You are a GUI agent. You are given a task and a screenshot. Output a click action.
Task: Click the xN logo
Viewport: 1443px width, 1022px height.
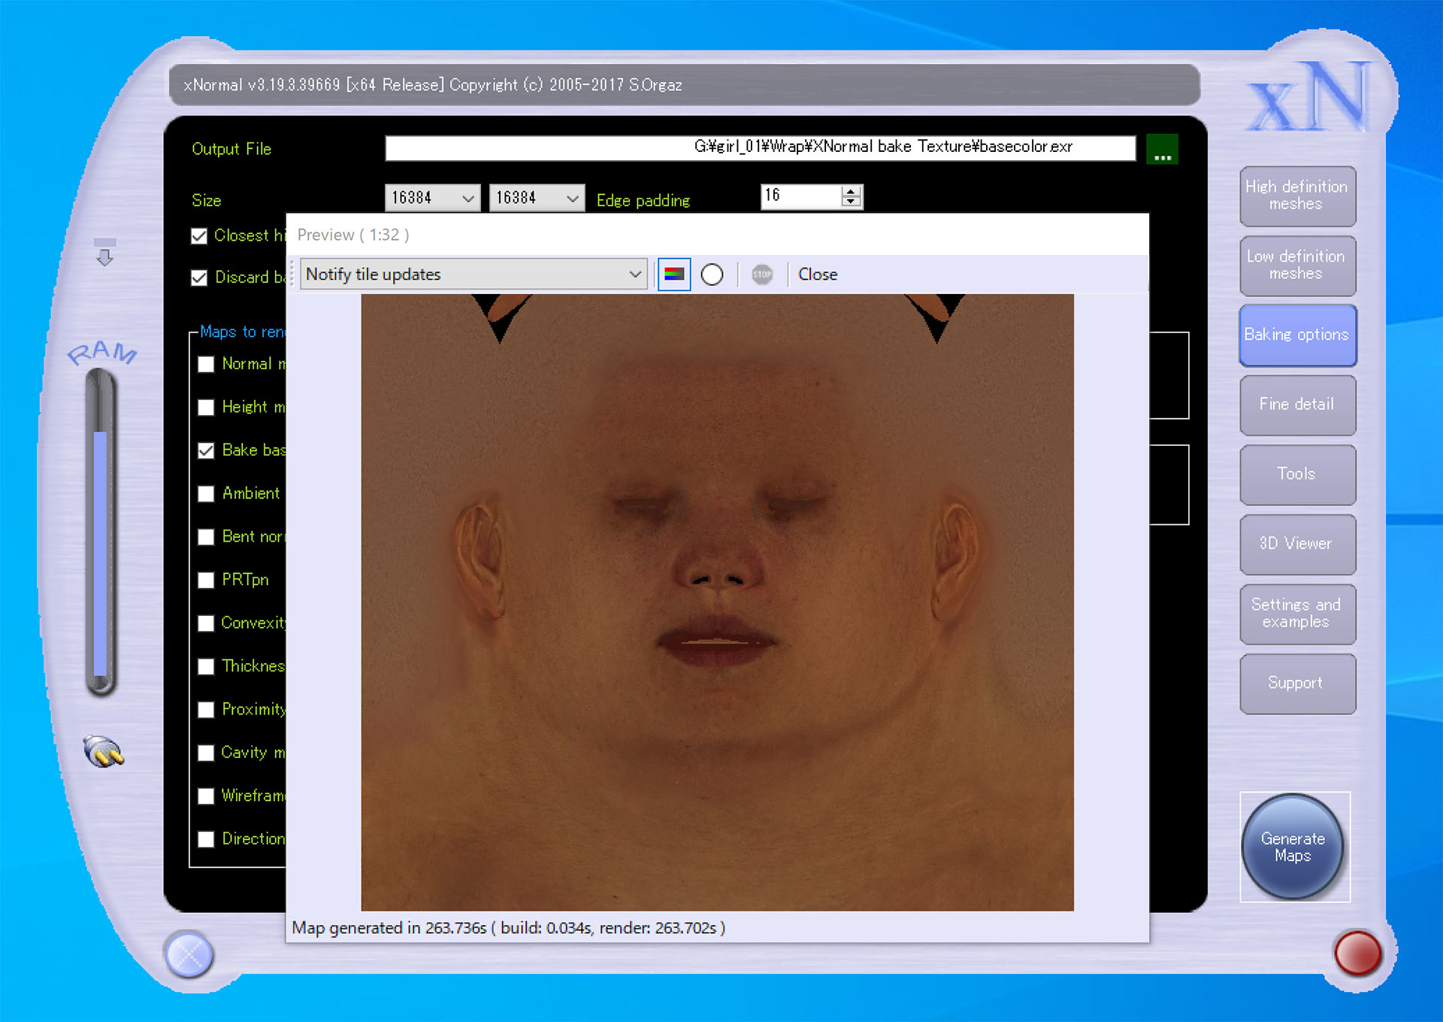(x=1309, y=96)
